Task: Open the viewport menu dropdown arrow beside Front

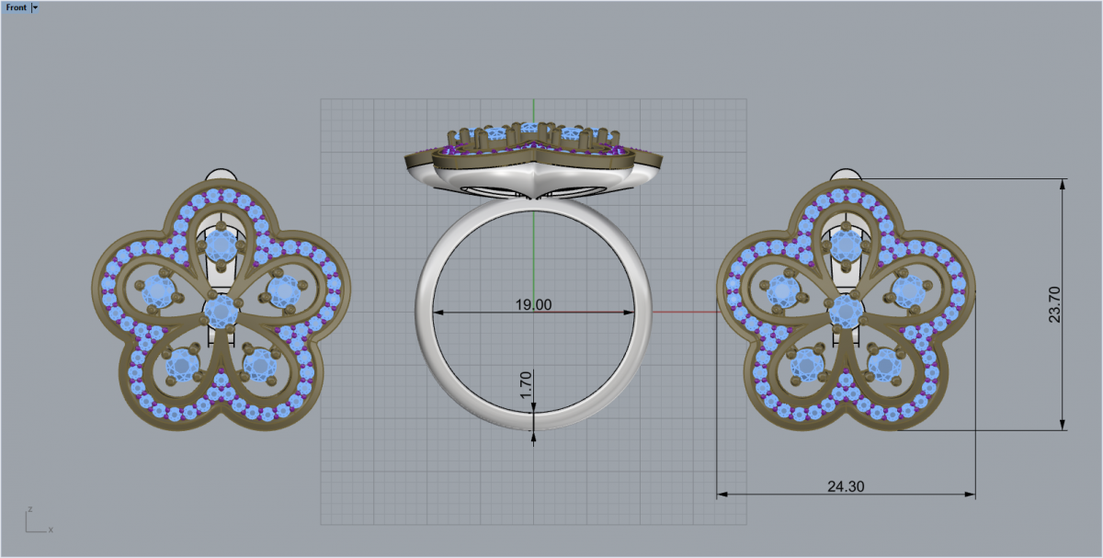Action: pyautogui.click(x=35, y=6)
